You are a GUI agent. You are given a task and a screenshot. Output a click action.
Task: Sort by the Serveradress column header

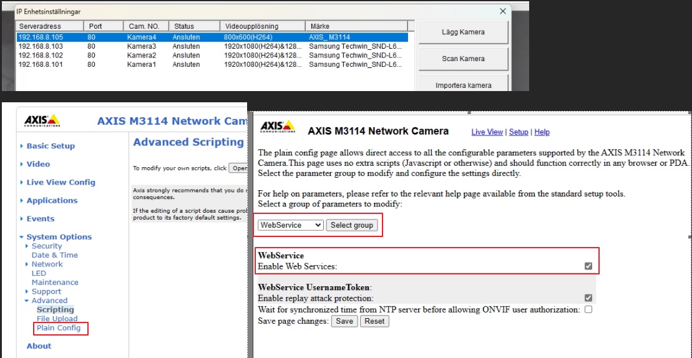coord(49,26)
